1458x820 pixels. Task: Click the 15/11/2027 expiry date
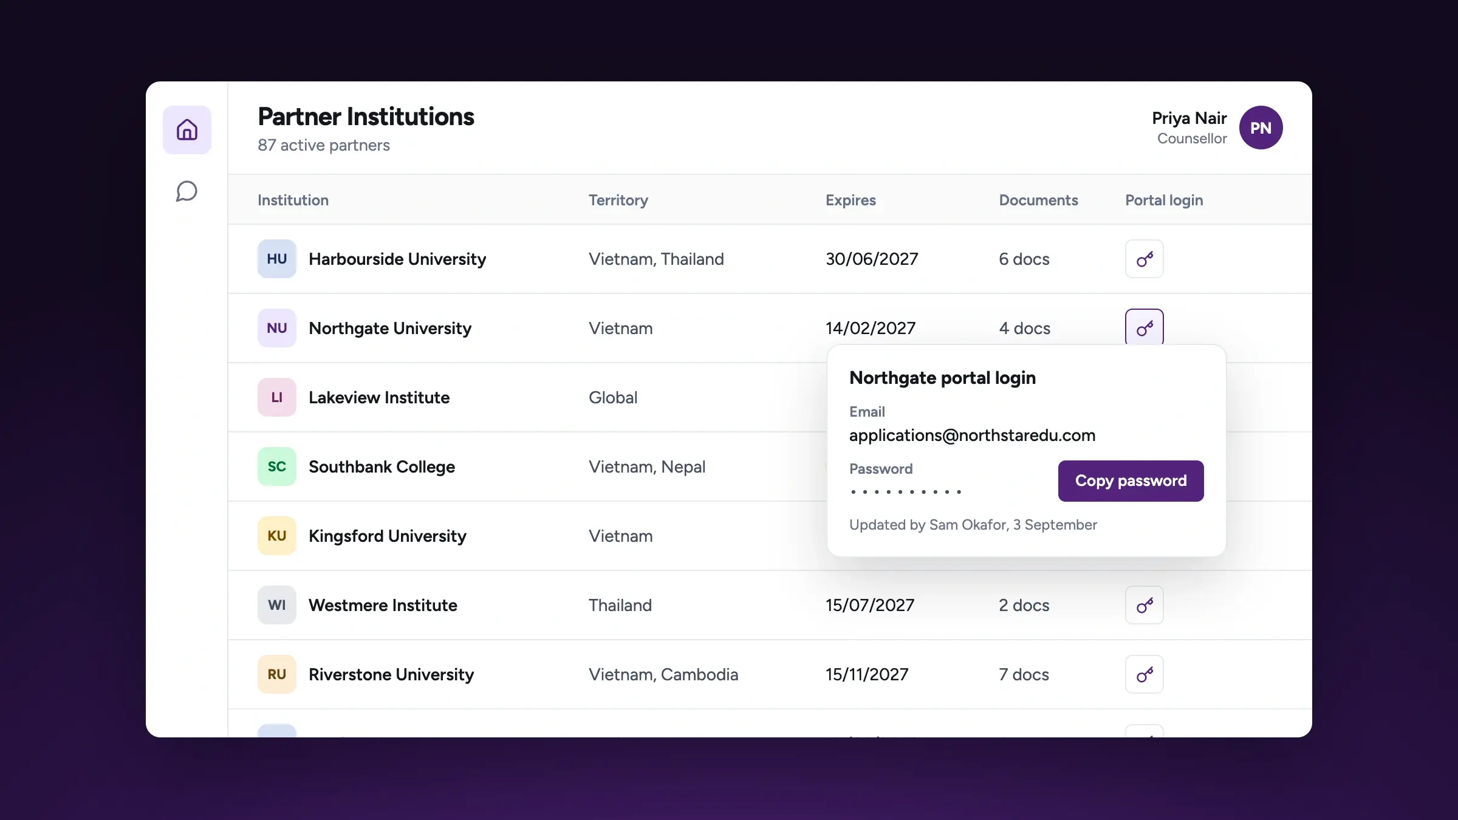[867, 675]
